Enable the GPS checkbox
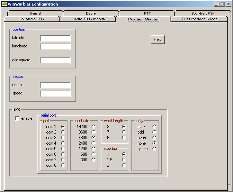 coord(17,119)
